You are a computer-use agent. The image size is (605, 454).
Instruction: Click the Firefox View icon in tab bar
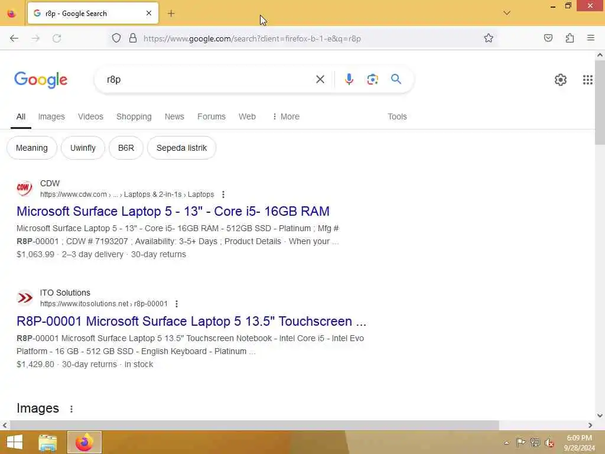[12, 14]
